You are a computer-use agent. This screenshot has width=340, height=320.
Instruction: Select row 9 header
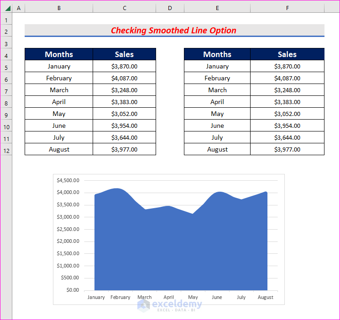[x=6, y=114]
